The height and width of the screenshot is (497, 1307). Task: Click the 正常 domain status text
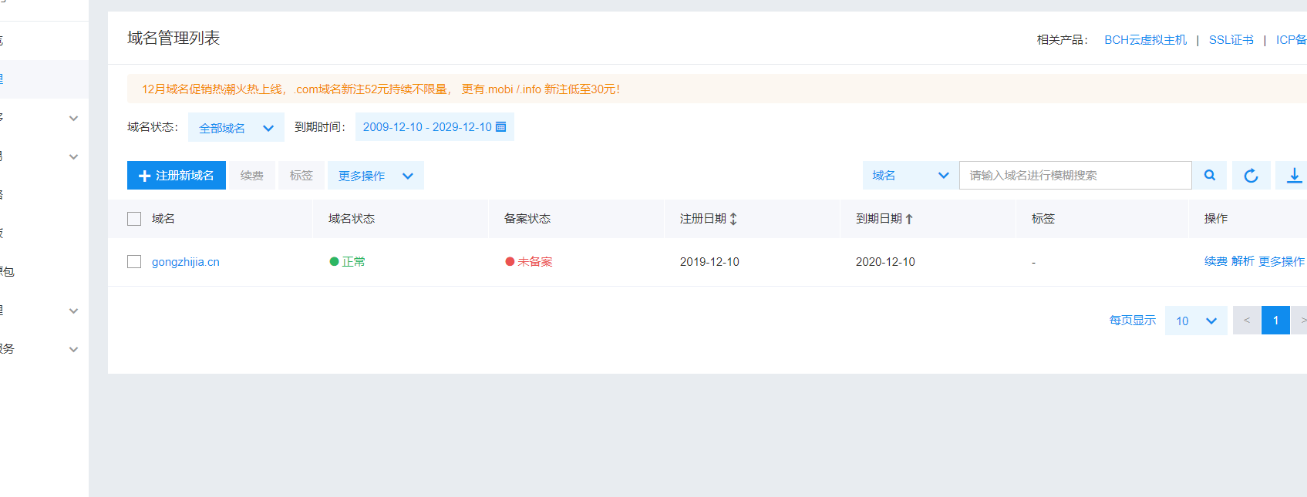[x=354, y=262]
